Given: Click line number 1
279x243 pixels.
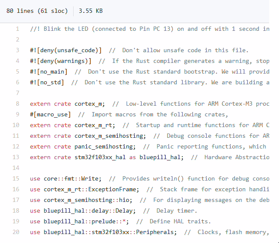Looking at the screenshot, I should tap(18, 29).
